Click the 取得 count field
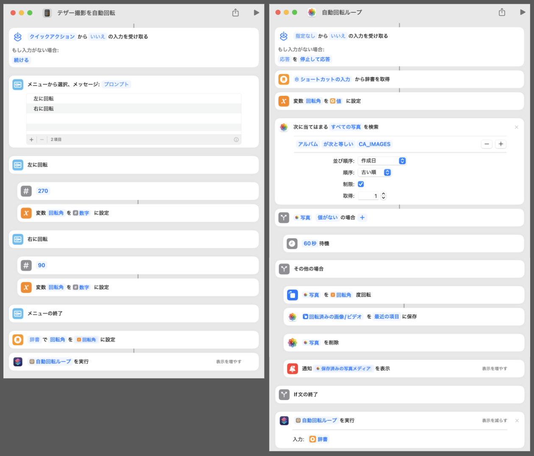534x456 pixels. [369, 196]
